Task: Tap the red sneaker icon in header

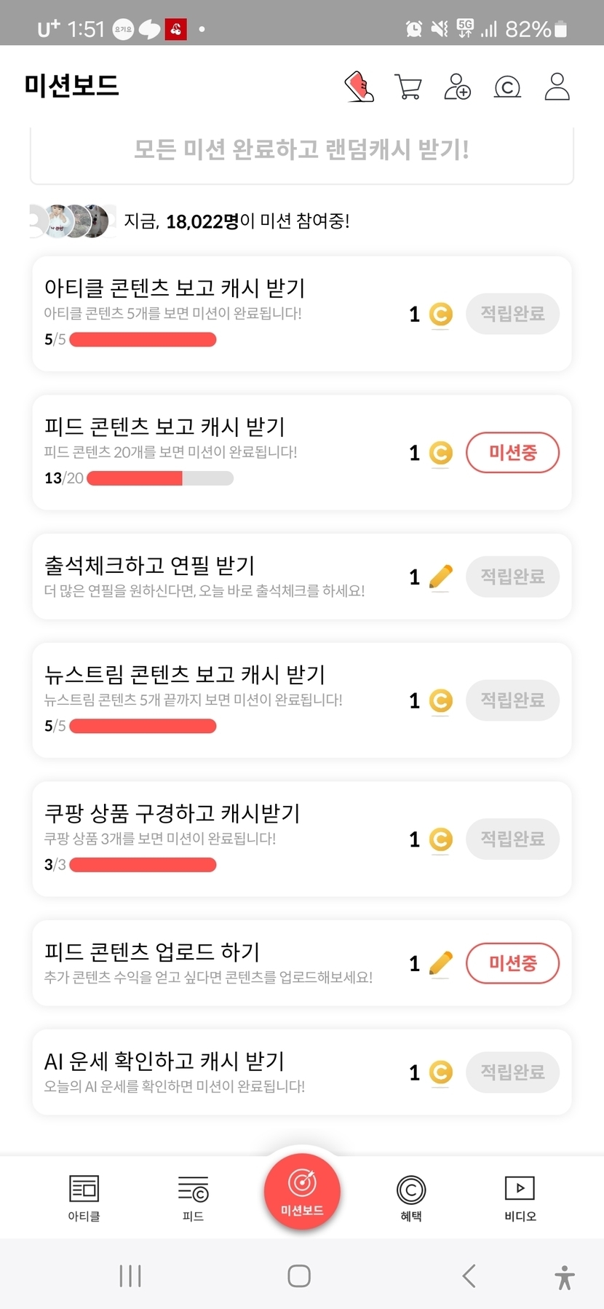Action: pyautogui.click(x=359, y=87)
